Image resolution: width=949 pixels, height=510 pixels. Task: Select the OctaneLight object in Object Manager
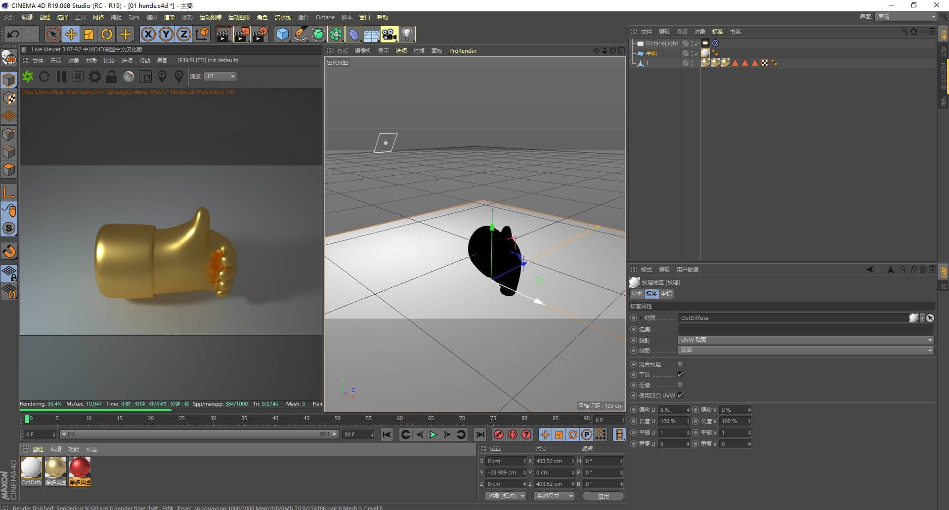click(x=662, y=43)
